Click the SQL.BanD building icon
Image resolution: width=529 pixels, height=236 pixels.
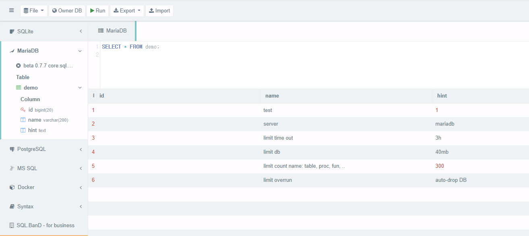12,225
